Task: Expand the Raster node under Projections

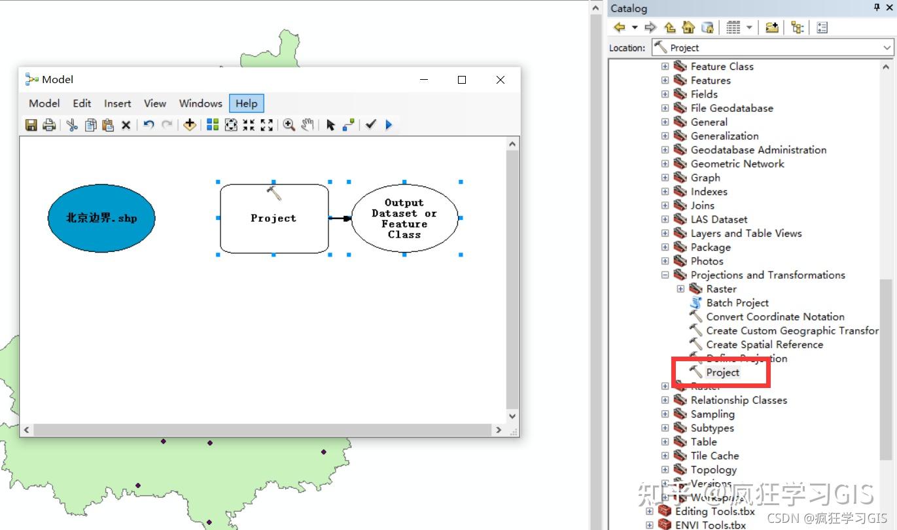Action: click(680, 289)
